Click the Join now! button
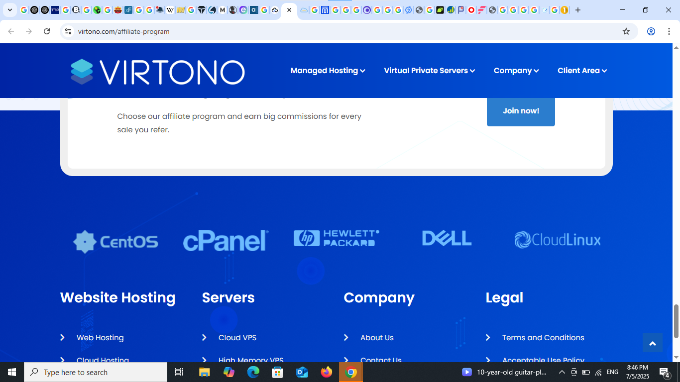 (x=521, y=111)
